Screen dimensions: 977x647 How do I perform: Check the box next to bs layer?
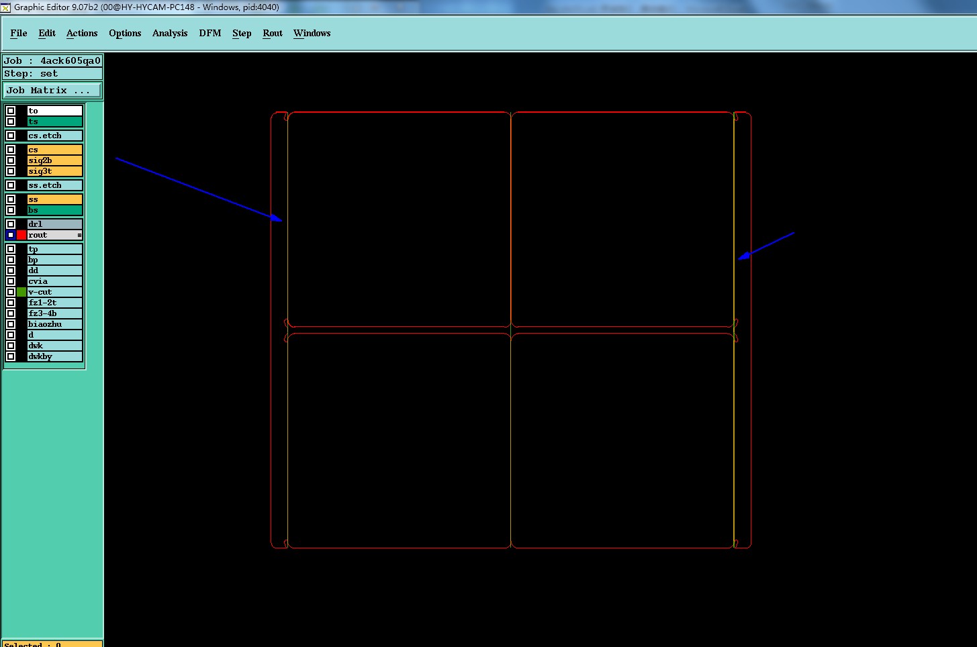coord(11,210)
